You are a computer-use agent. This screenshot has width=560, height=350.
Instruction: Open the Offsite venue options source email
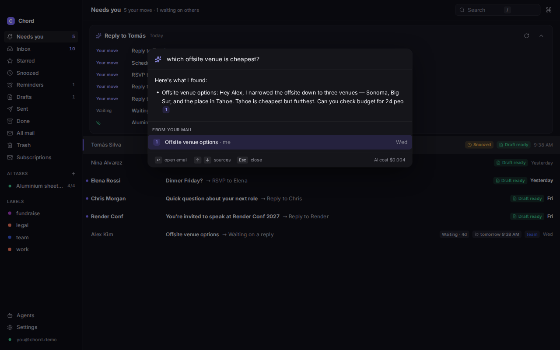(280, 142)
